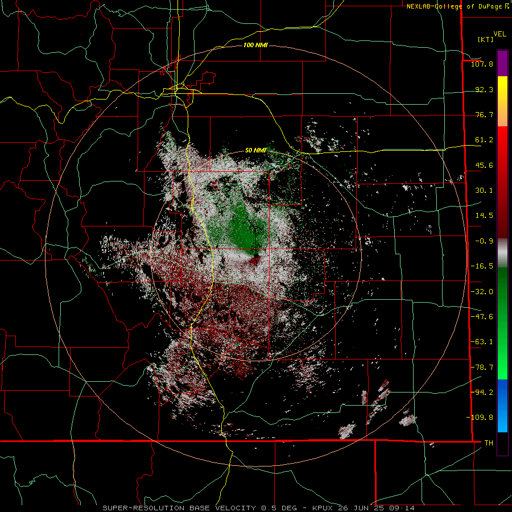Click the 76.7 velocity scale label

[x=484, y=114]
